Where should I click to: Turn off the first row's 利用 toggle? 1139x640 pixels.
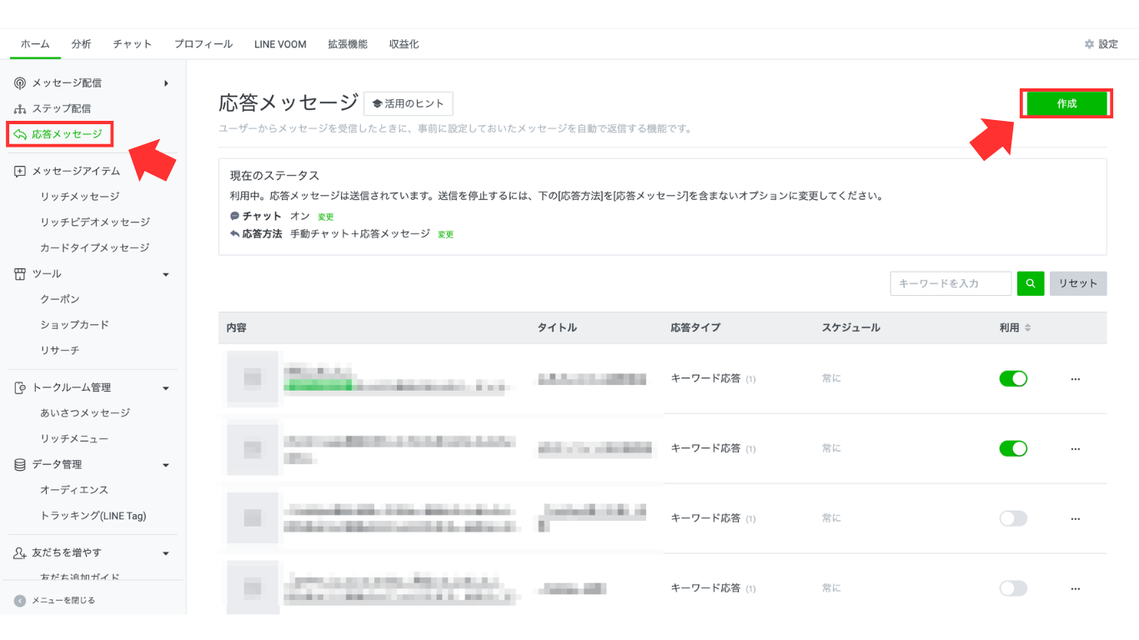[1013, 379]
